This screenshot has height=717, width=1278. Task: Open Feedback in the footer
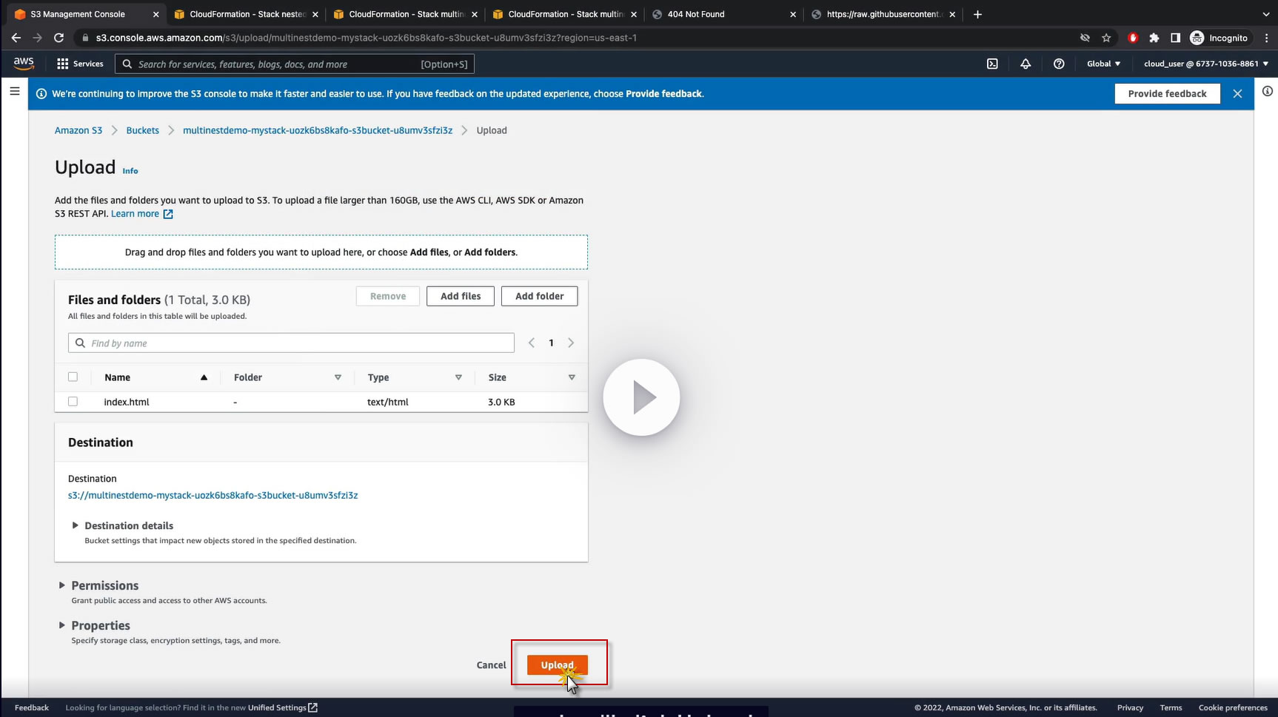tap(32, 707)
